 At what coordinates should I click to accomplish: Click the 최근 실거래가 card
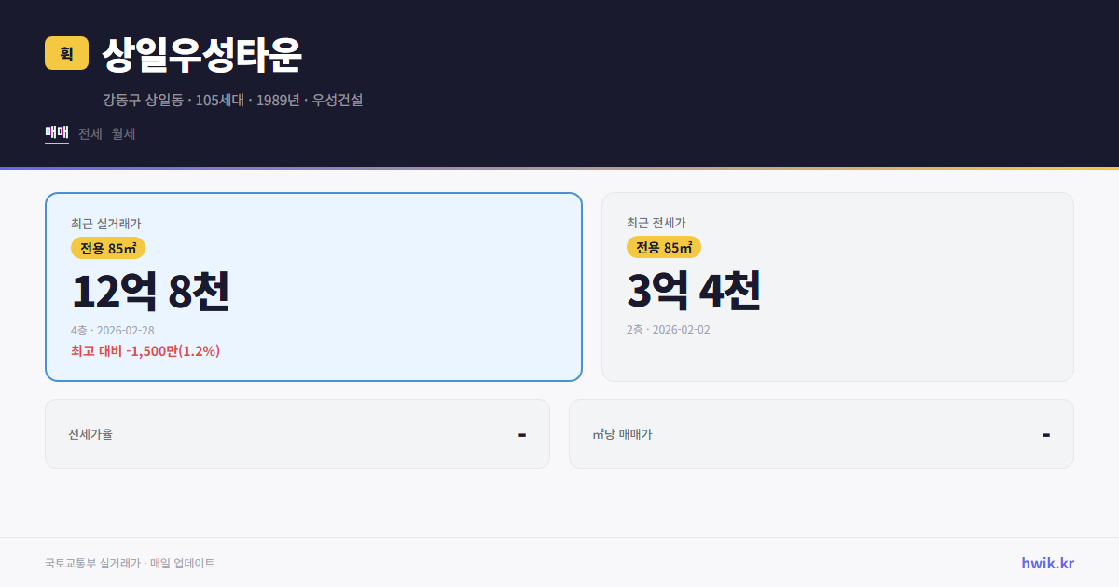point(312,286)
